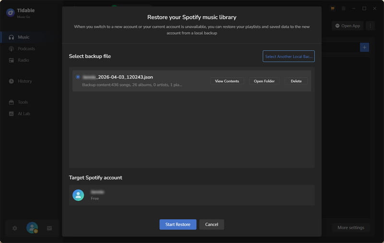The image size is (384, 243).
Task: Cancel the restore dialog
Action: [212, 224]
